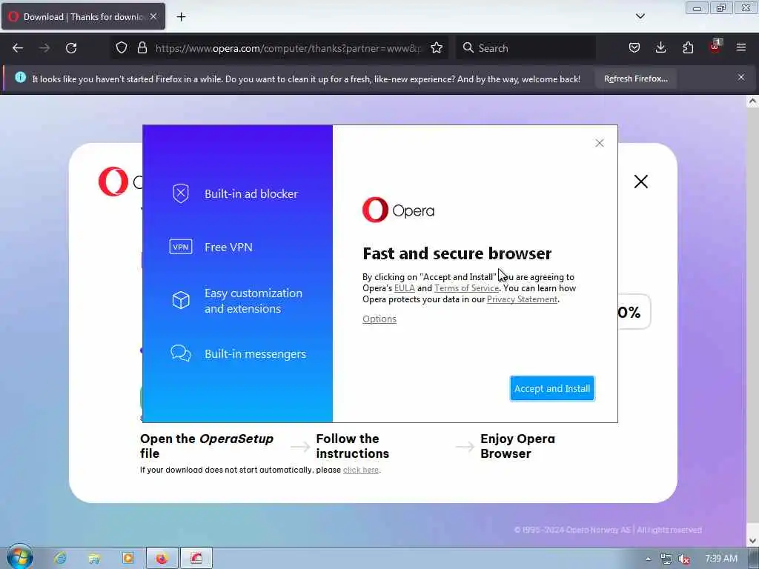Close the Opera web page overlay

641,182
